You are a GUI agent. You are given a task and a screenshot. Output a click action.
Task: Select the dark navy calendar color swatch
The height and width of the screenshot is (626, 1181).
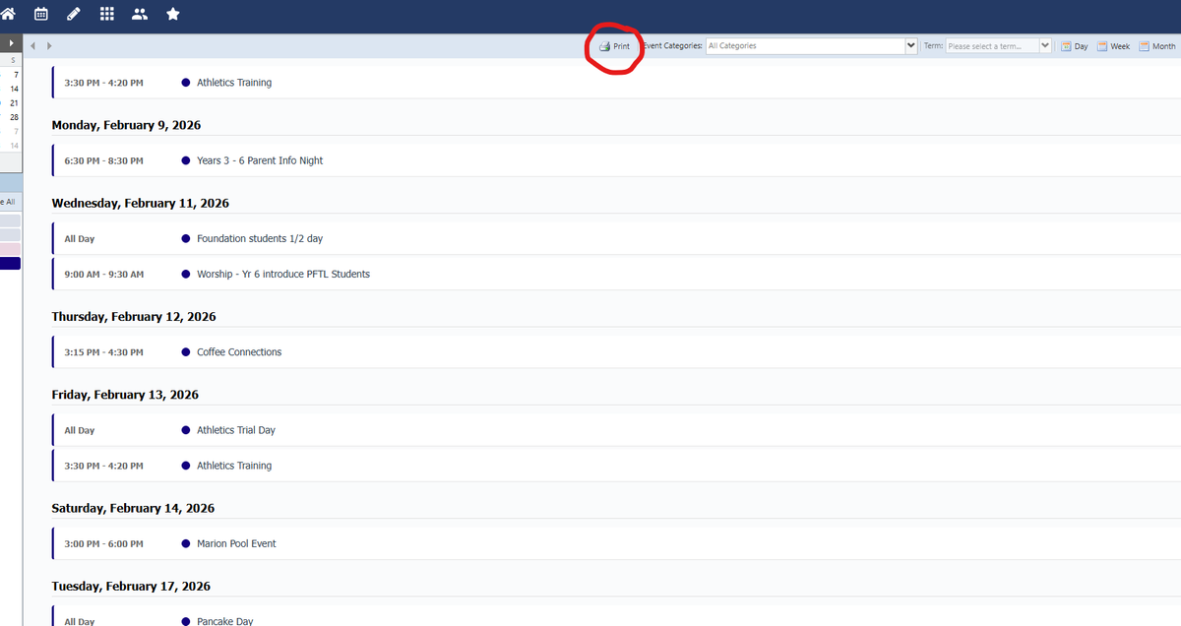tap(10, 263)
